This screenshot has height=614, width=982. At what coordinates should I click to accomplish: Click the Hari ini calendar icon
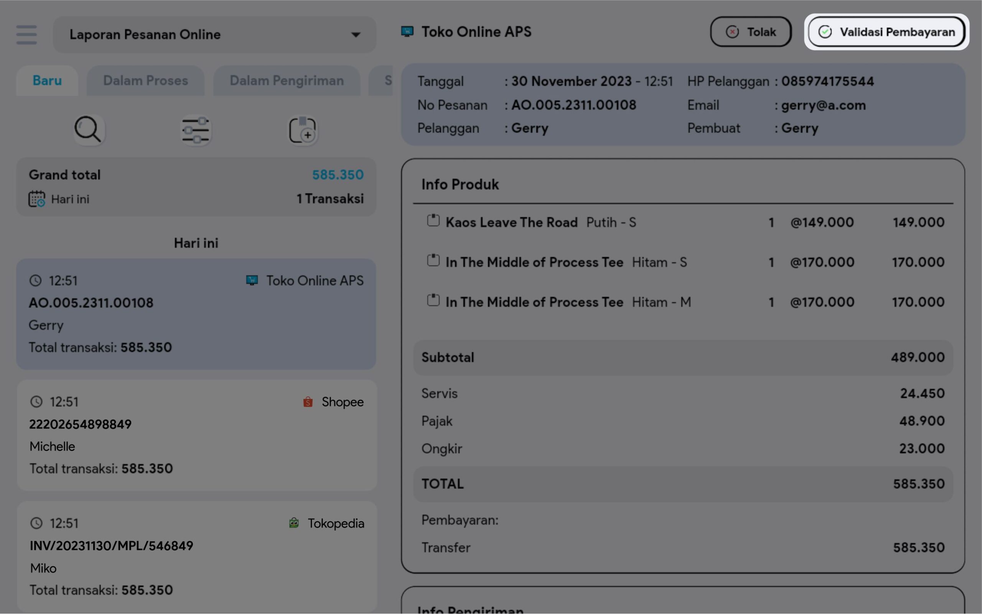[36, 199]
